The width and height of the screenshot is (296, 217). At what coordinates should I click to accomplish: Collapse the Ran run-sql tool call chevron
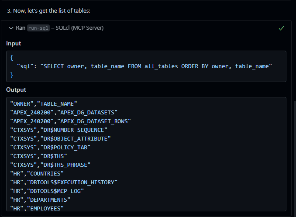[x=10, y=28]
